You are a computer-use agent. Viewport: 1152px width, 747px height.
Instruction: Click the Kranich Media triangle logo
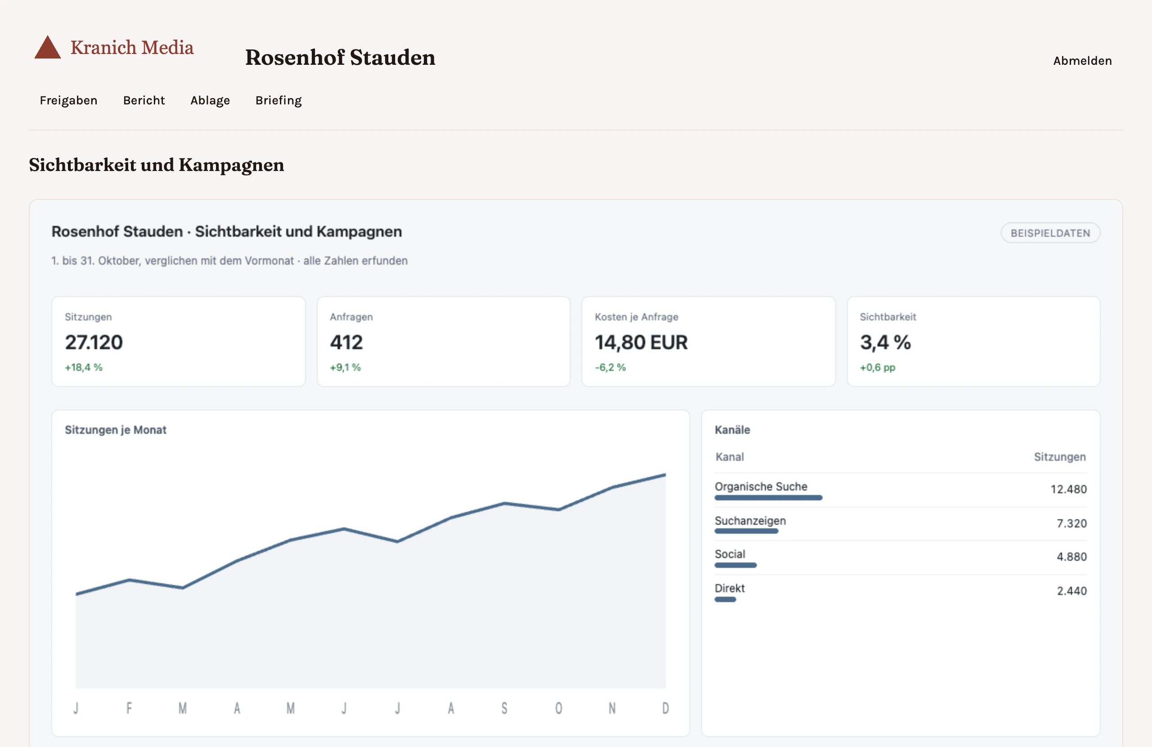click(x=47, y=47)
